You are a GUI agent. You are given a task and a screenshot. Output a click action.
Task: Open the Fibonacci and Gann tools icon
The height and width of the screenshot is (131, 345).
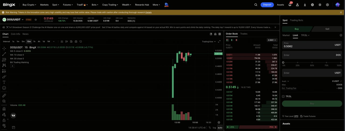[4, 60]
